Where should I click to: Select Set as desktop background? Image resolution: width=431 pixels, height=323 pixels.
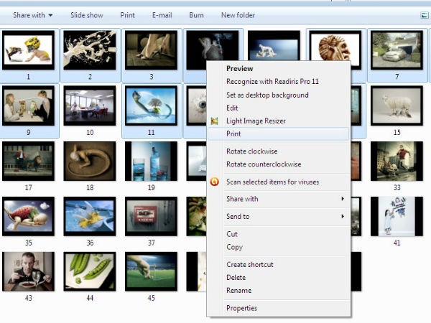[x=267, y=95]
